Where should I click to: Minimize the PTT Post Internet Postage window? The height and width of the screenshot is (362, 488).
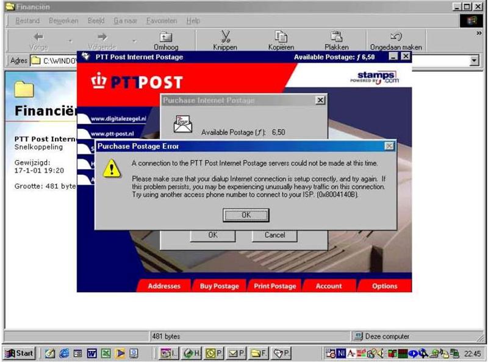[x=393, y=56]
